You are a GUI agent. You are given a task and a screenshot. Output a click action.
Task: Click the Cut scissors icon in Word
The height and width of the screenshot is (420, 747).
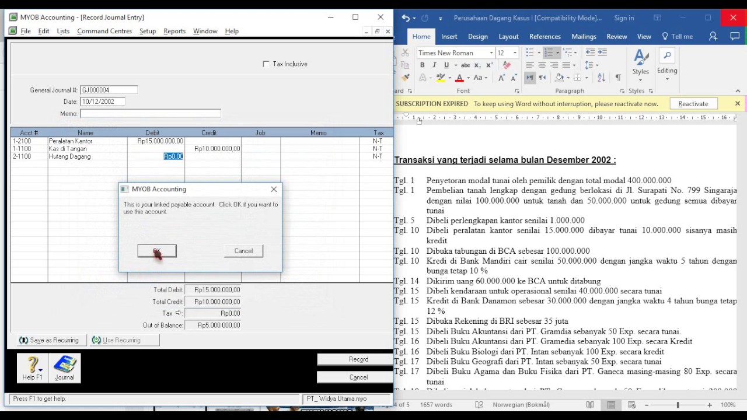405,52
